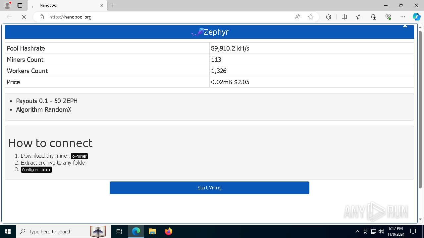Open the Configure miner link

tap(36, 170)
